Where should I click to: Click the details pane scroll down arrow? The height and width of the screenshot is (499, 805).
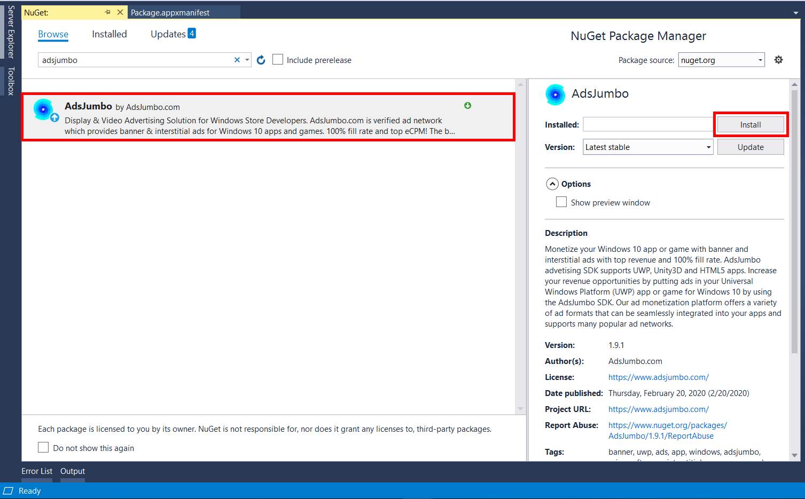click(794, 455)
